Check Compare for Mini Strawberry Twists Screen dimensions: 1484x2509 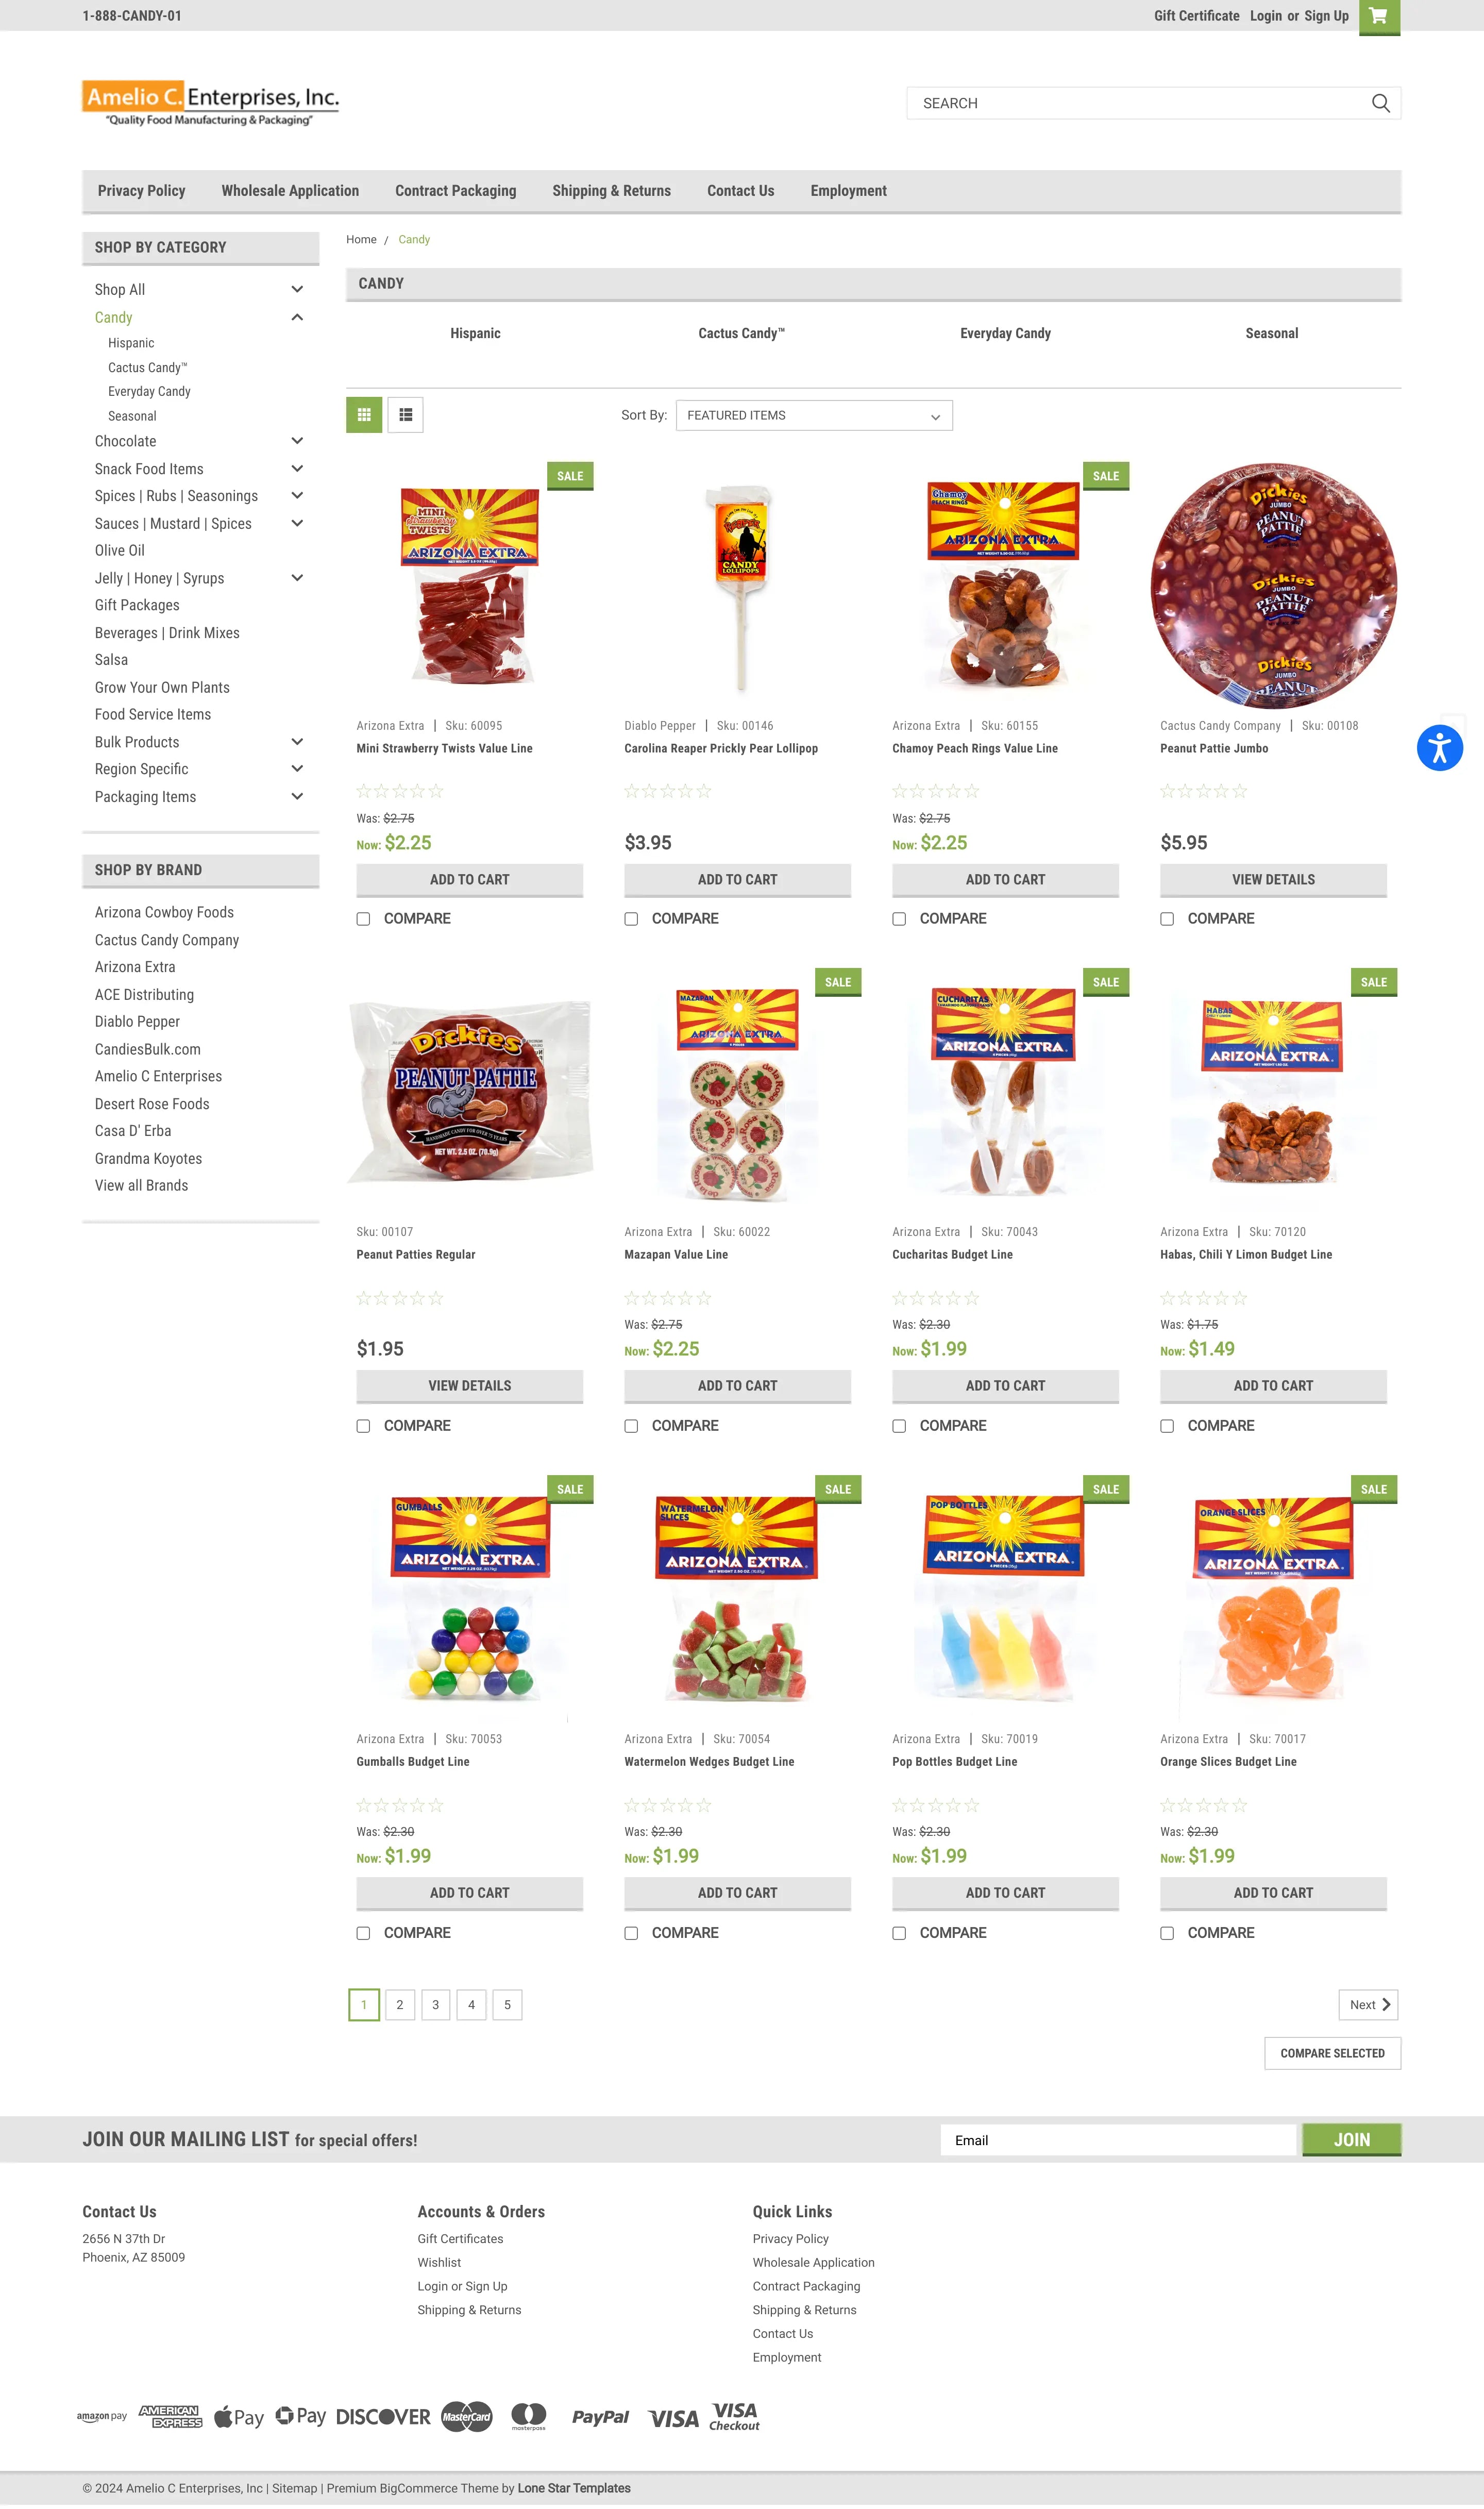click(x=363, y=919)
